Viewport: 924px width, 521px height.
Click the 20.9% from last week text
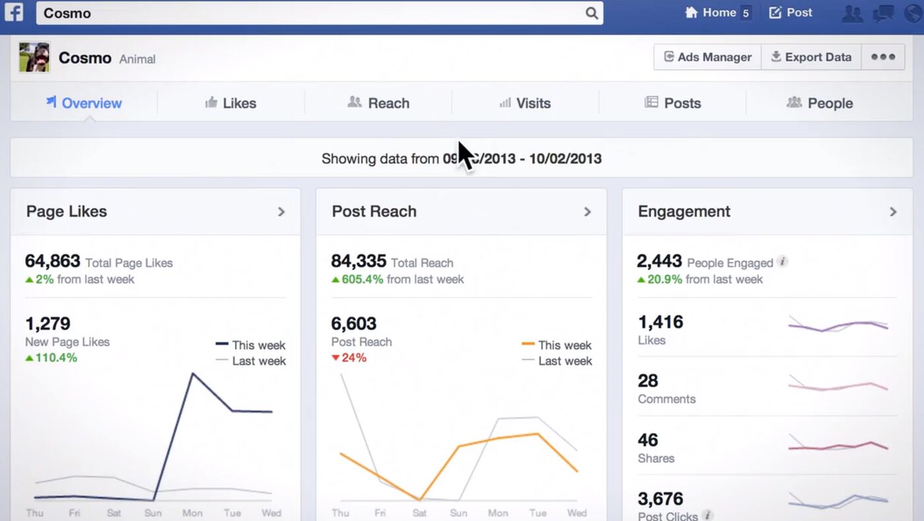pyautogui.click(x=700, y=279)
